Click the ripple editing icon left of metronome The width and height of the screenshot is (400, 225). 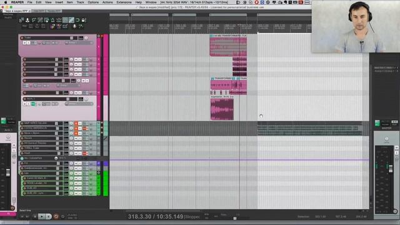pyautogui.click(x=46, y=20)
